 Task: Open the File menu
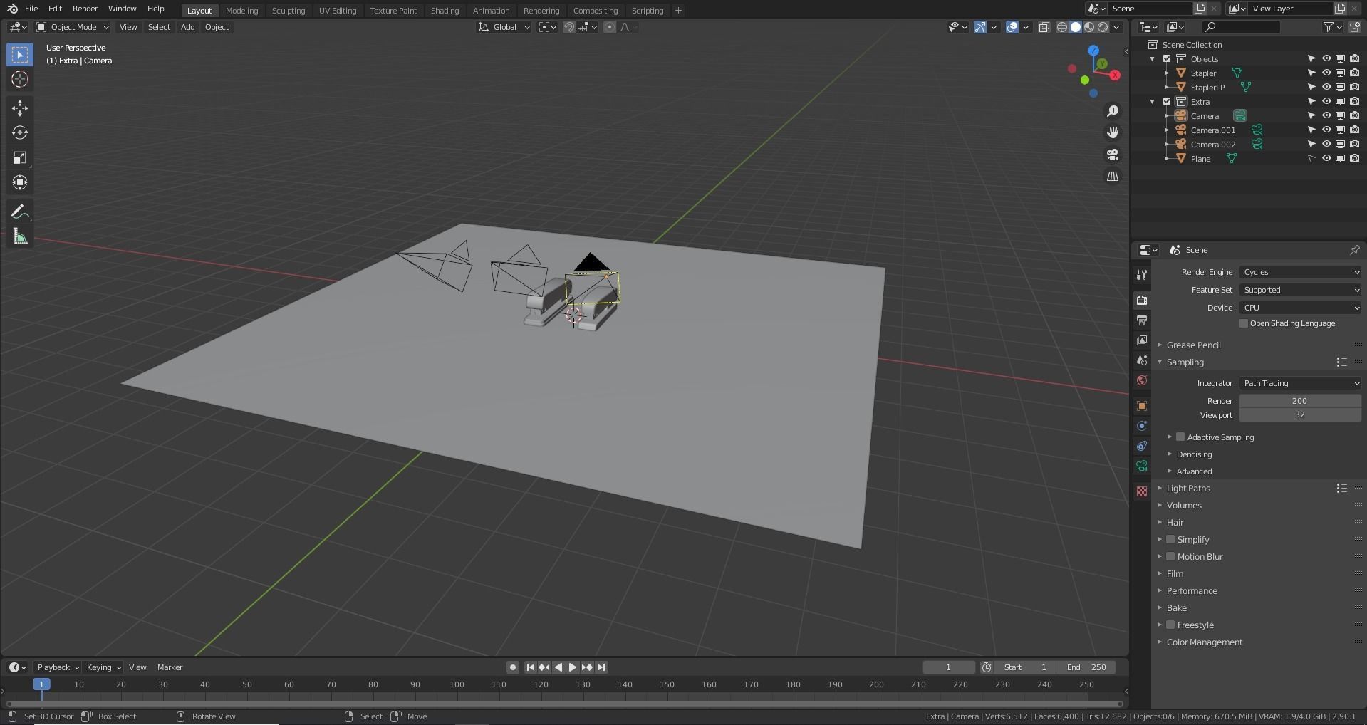pyautogui.click(x=31, y=9)
